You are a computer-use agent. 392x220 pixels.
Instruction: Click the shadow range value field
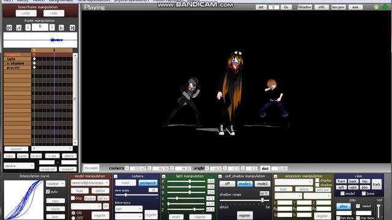click(x=264, y=194)
